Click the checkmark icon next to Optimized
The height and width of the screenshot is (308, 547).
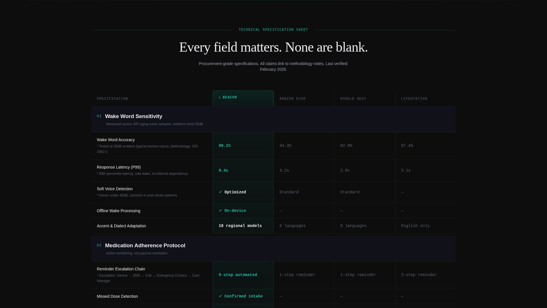coord(220,192)
